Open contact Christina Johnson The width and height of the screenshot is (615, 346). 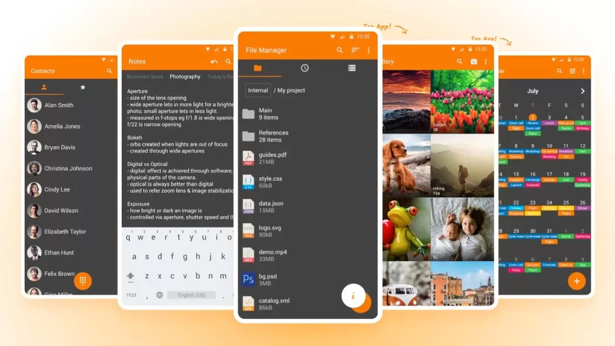pos(71,169)
